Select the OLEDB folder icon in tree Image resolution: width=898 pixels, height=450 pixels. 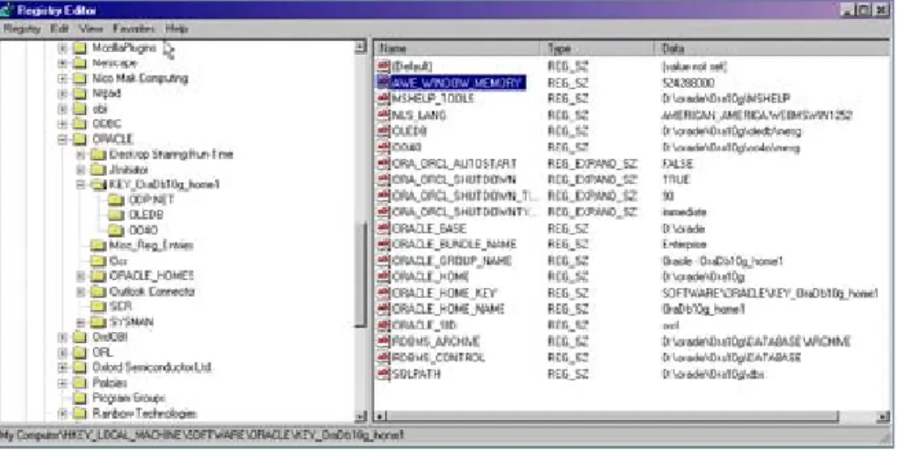pyautogui.click(x=116, y=215)
